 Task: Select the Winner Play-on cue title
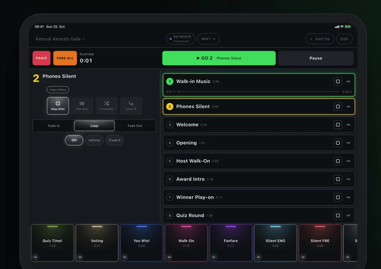click(195, 197)
